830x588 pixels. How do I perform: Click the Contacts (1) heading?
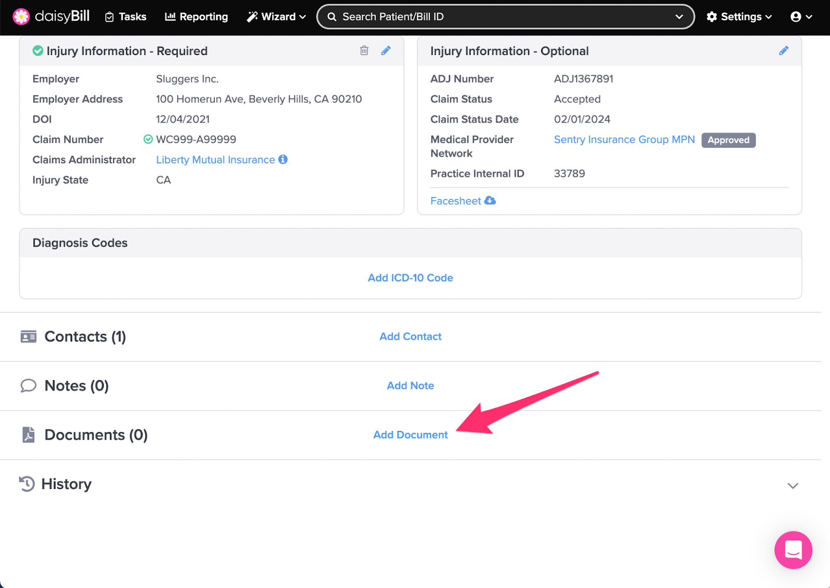(x=85, y=337)
